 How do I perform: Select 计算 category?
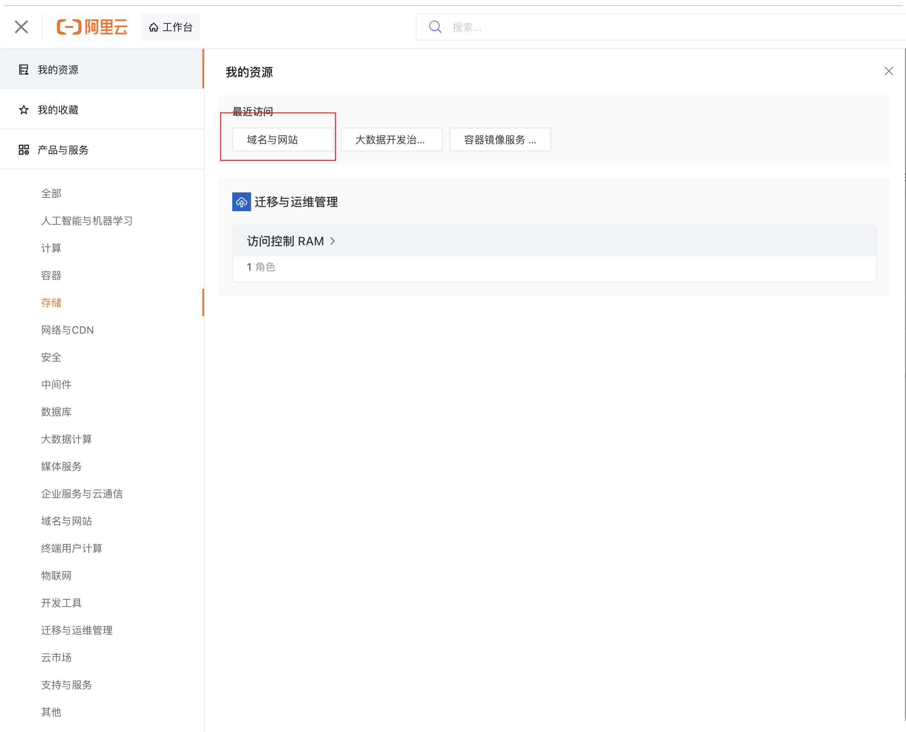[x=51, y=248]
